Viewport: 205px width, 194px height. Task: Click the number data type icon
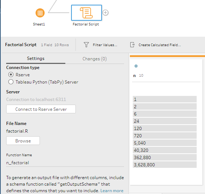pyautogui.click(x=136, y=66)
